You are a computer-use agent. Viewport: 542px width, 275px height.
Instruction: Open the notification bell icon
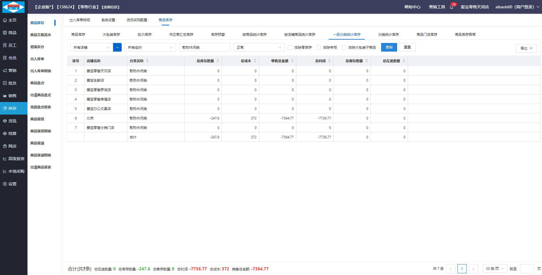click(x=452, y=7)
